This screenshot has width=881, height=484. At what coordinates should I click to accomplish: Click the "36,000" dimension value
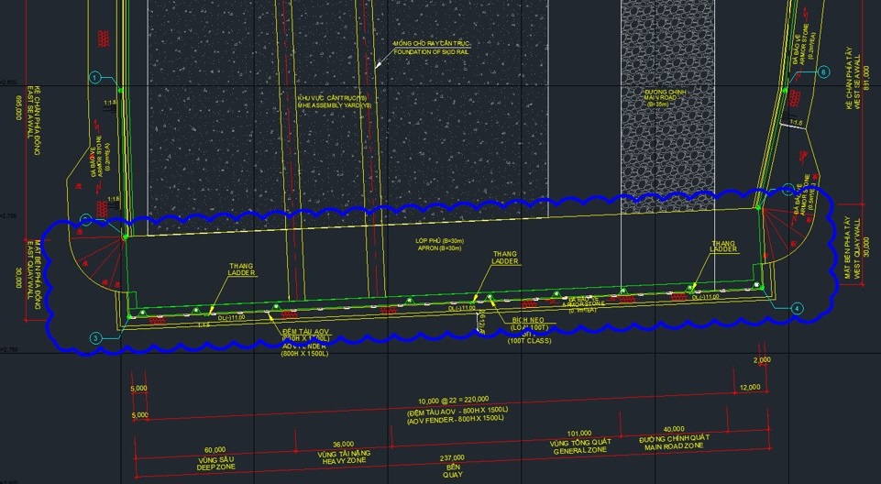[343, 444]
